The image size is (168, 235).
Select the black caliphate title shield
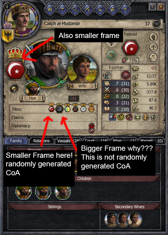(59, 109)
